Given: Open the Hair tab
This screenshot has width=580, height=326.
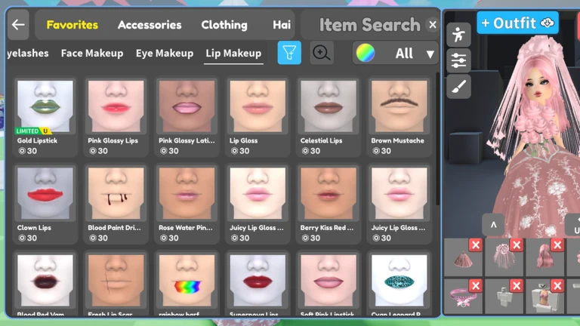Looking at the screenshot, I should tap(282, 25).
